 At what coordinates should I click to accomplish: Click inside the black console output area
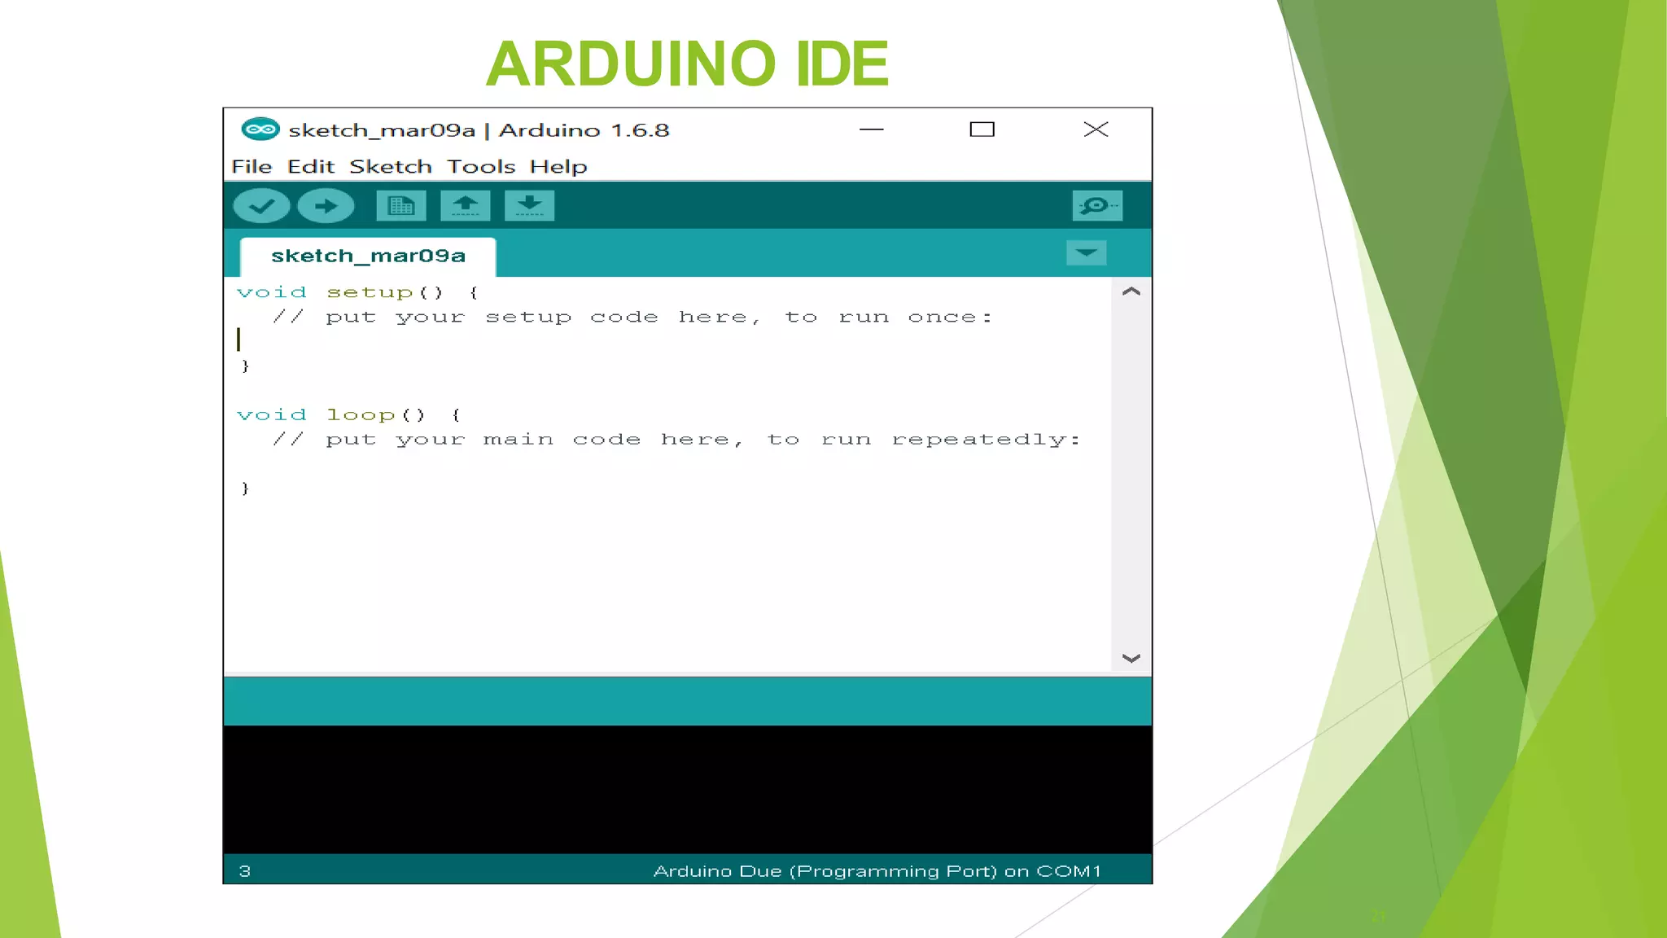click(688, 789)
